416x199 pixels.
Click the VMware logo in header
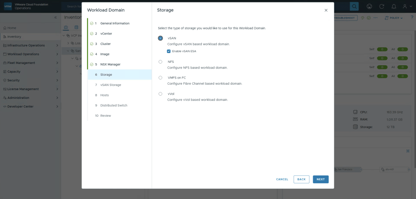click(8, 6)
